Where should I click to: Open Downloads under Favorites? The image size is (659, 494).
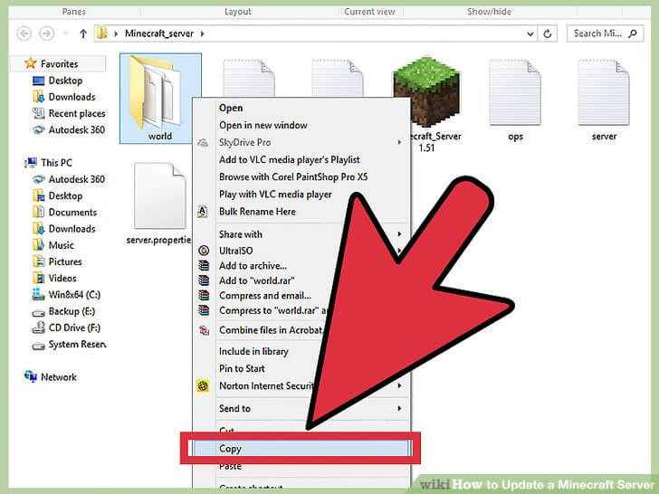(x=72, y=97)
